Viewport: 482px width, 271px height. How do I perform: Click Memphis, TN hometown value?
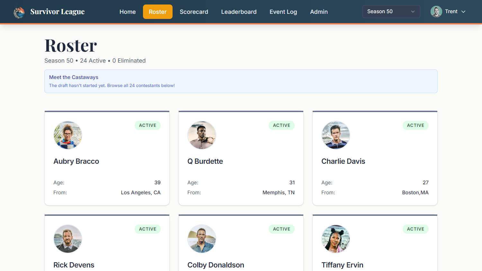pos(279,193)
